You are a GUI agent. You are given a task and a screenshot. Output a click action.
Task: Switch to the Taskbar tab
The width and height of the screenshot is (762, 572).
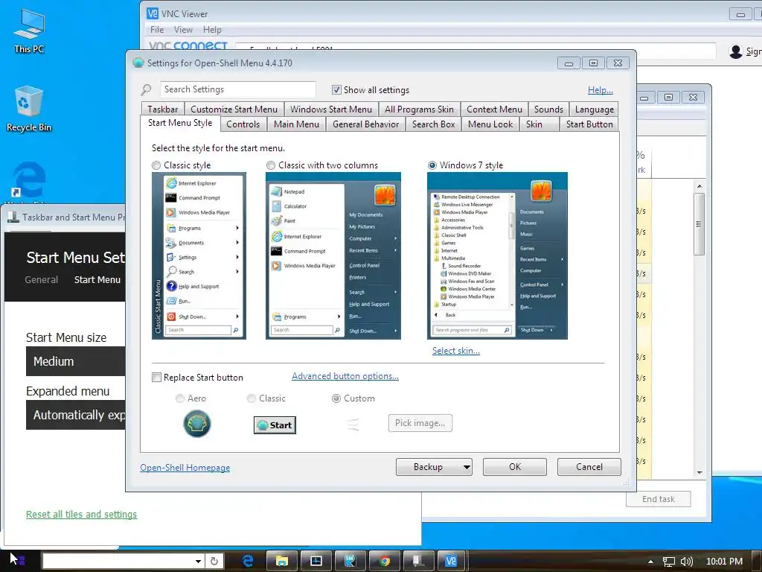163,109
